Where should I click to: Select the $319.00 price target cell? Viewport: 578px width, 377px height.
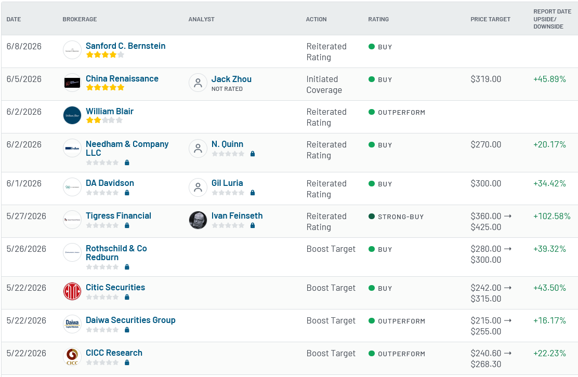coord(486,79)
